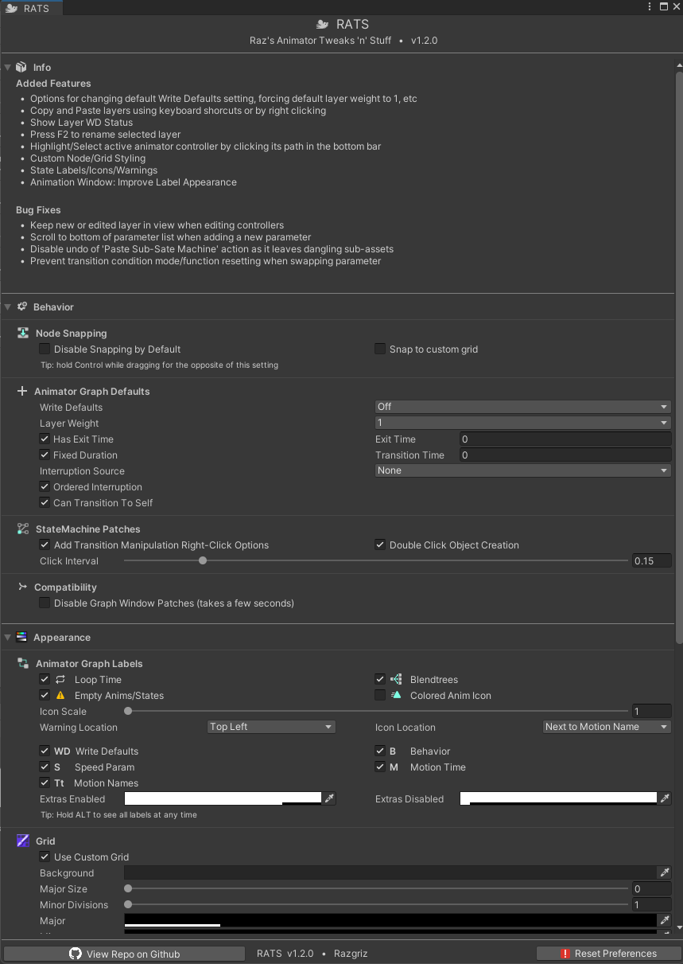Image resolution: width=683 pixels, height=964 pixels.
Task: Click the Empty Anims/States warning icon
Action: click(60, 695)
